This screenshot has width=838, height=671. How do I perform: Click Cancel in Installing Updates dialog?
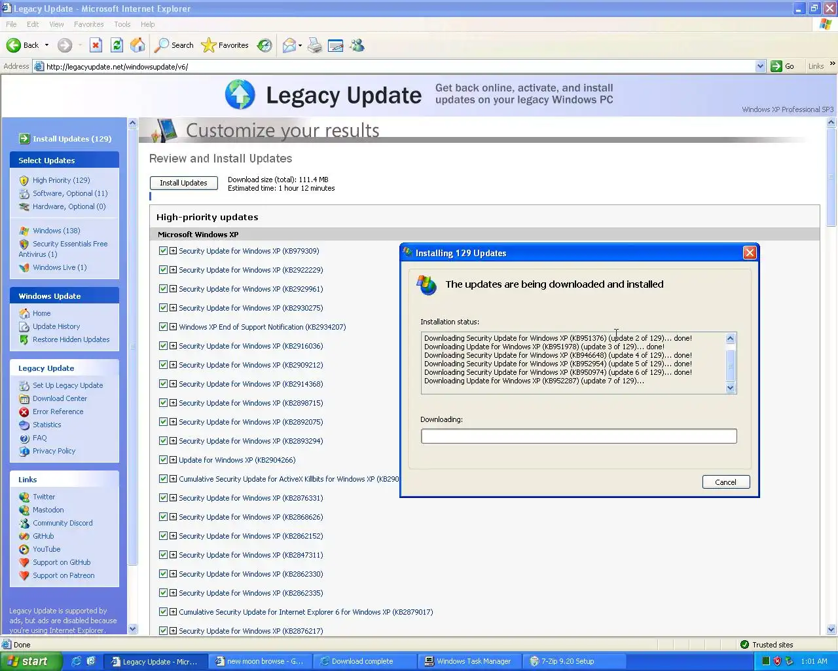(725, 482)
